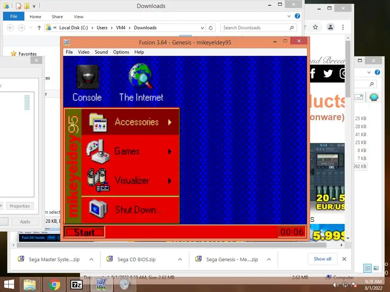390x292 pixels.
Task: Choose Shut Down... in the start menu
Action: (131, 210)
